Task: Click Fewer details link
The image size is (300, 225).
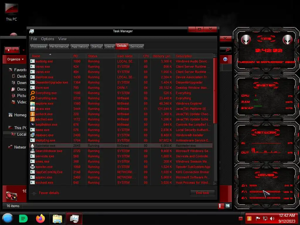Action: [x=49, y=193]
